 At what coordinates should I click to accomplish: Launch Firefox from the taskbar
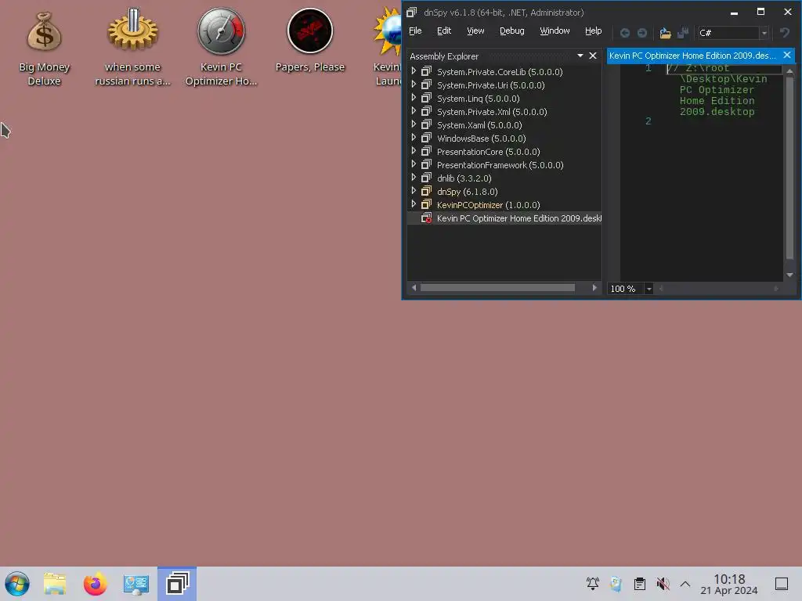[x=95, y=584]
